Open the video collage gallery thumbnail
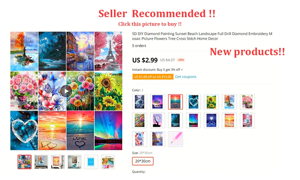This screenshot has height=180, width=300. (25, 162)
